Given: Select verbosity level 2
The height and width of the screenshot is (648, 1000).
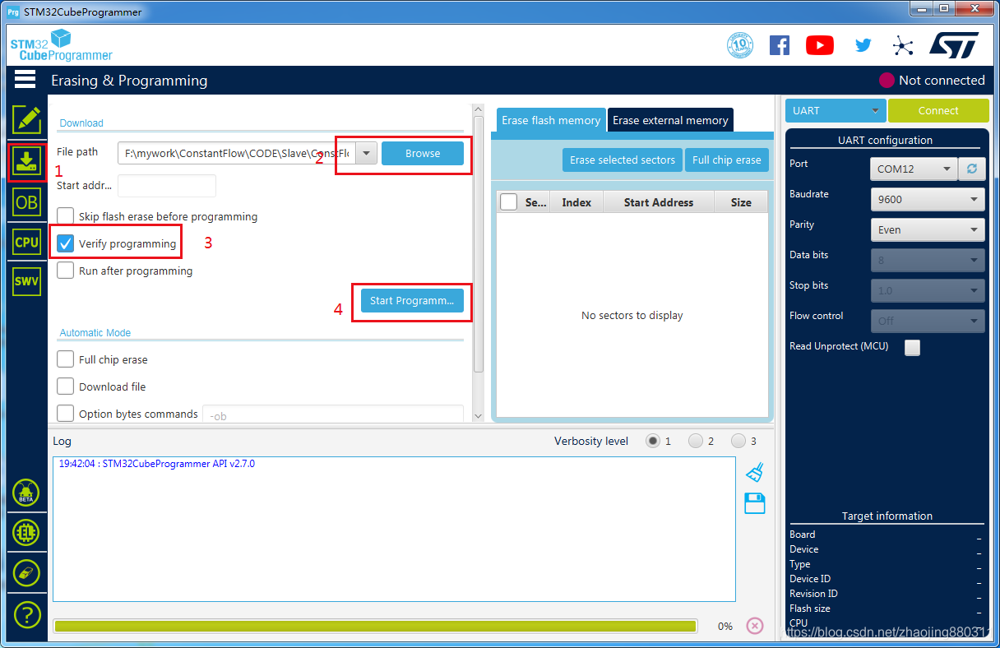Looking at the screenshot, I should [x=696, y=441].
